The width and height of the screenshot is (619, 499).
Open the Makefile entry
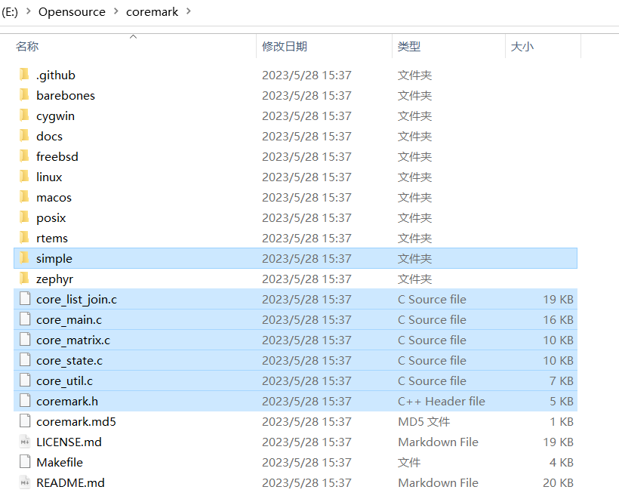60,462
